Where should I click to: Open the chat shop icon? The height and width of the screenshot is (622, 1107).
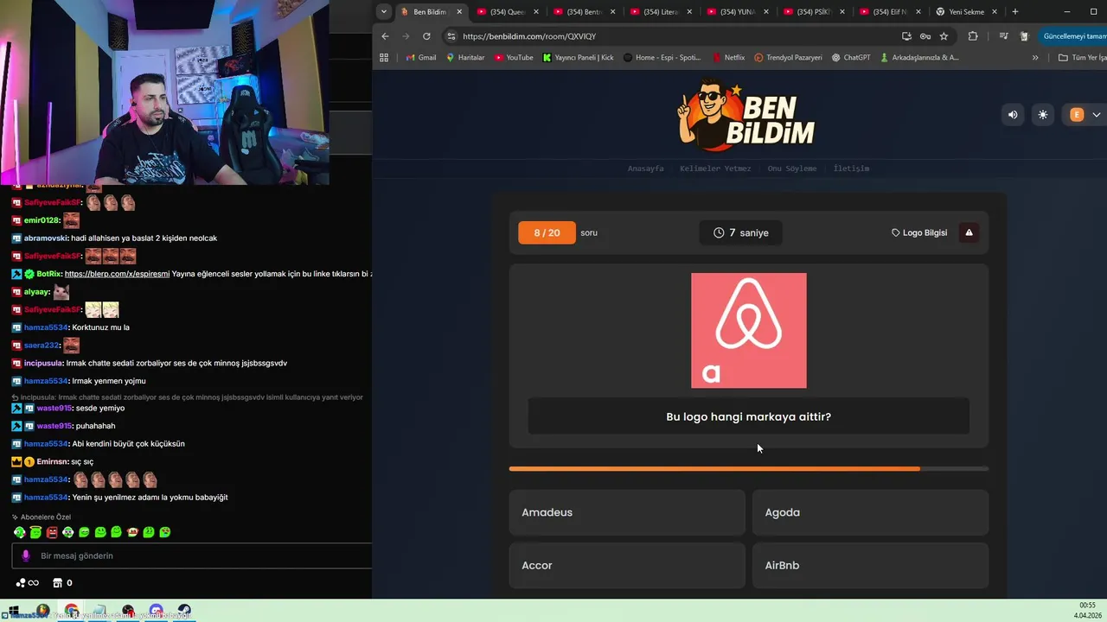coord(58,583)
